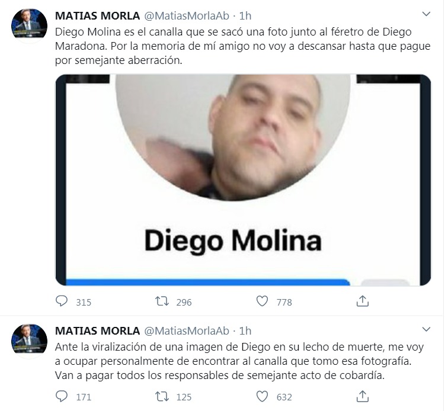
Task: Retweet the tweet with 296 retweets
Action: click(x=162, y=301)
